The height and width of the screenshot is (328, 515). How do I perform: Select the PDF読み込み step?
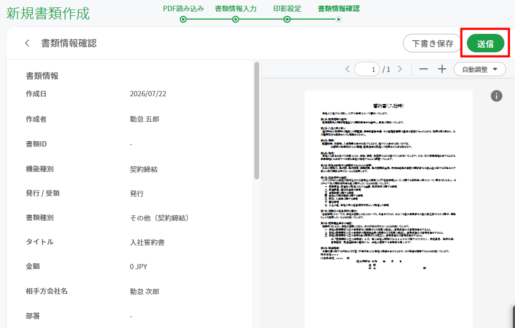coord(183,20)
